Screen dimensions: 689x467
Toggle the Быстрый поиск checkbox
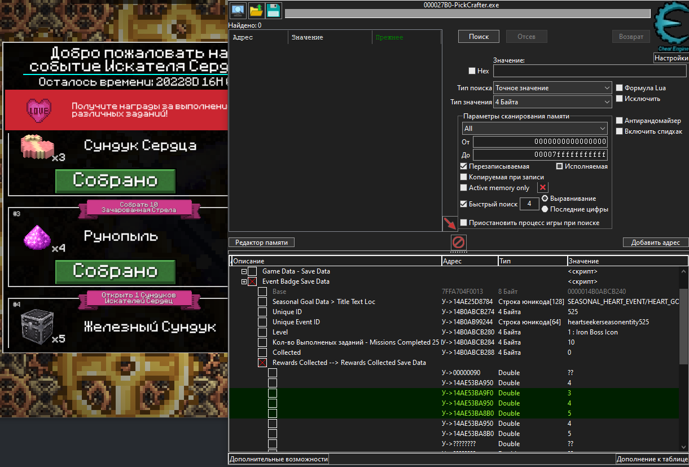tap(464, 204)
